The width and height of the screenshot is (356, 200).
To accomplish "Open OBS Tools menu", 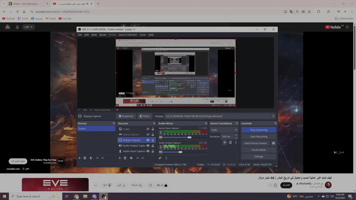I will coord(143,35).
